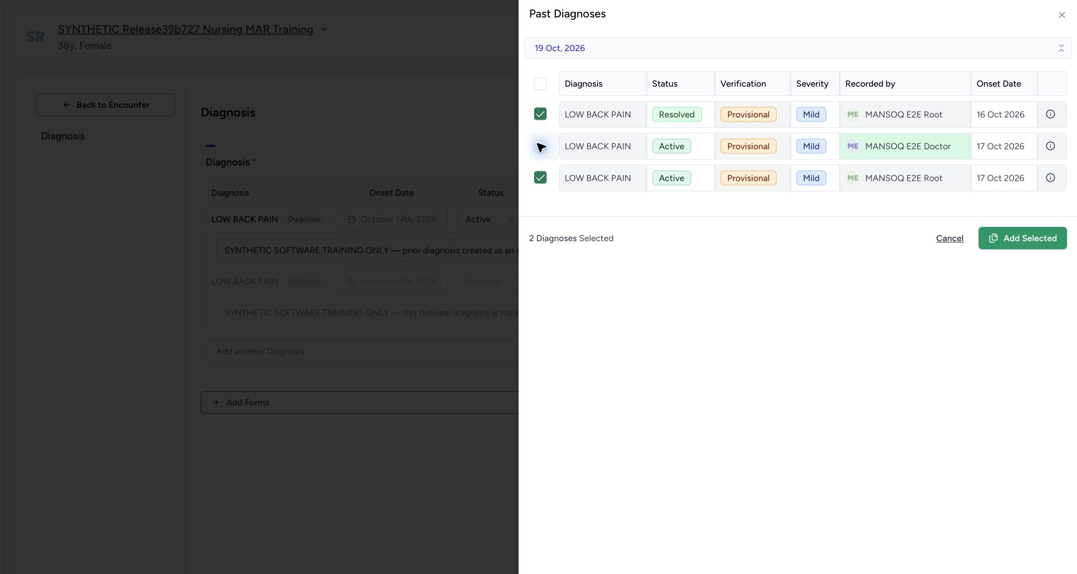The height and width of the screenshot is (574, 1077).
Task: Open info for 16 Oct 2026 diagnosis
Action: coord(1050,114)
